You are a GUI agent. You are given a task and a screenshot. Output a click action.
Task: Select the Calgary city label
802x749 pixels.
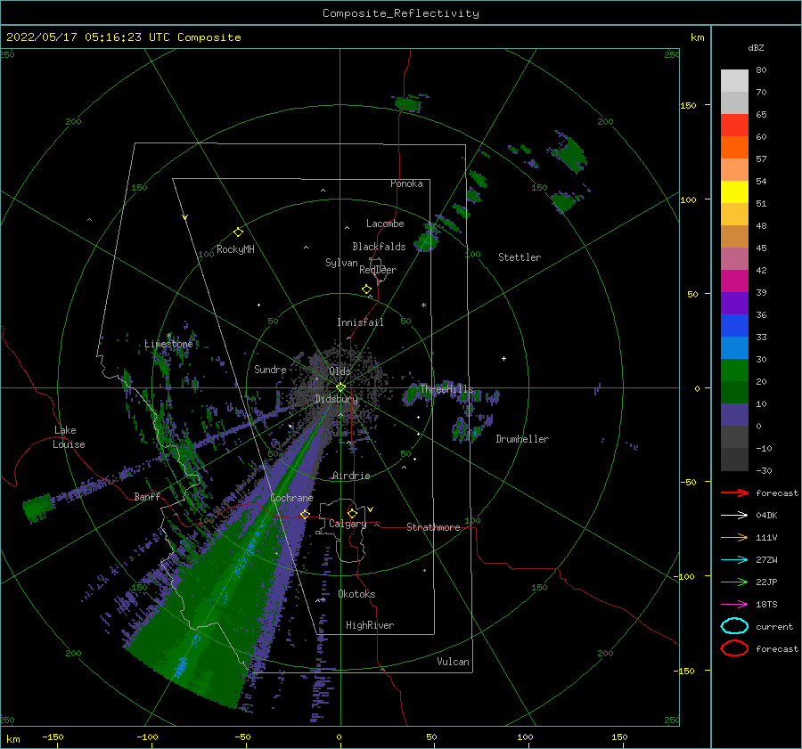(x=348, y=524)
